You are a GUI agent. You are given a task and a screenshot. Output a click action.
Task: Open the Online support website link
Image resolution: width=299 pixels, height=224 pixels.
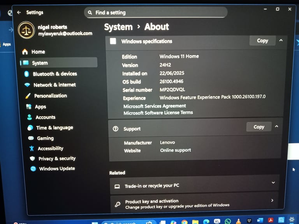(x=176, y=150)
